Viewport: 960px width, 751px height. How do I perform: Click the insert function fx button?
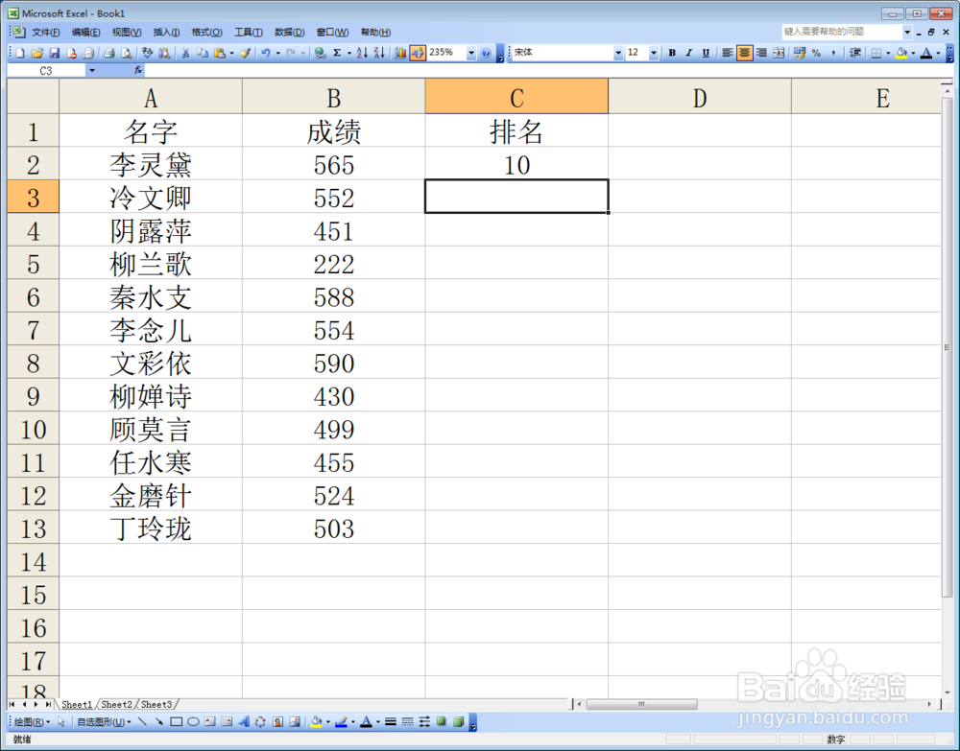[x=138, y=70]
